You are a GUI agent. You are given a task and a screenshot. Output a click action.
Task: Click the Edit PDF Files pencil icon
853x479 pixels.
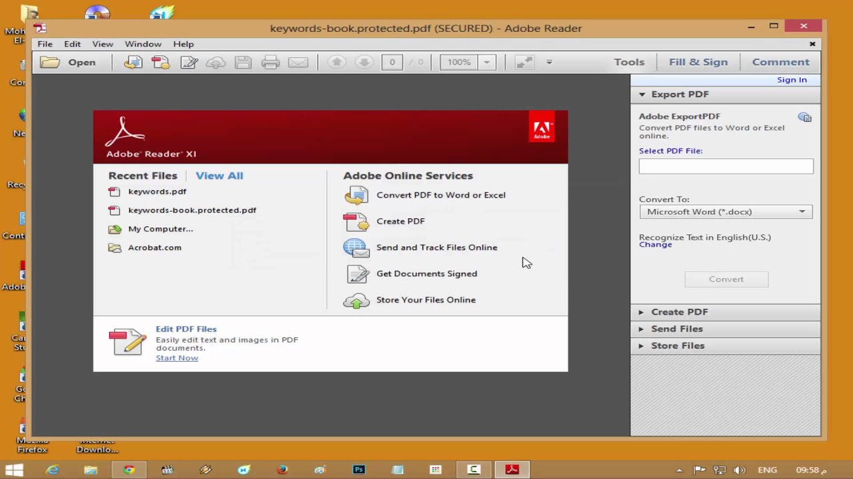click(127, 342)
